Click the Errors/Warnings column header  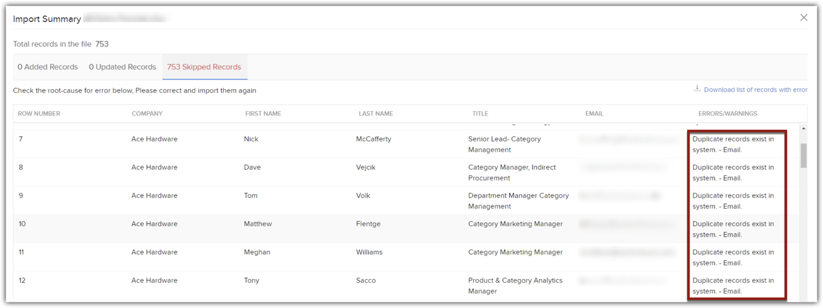tap(727, 114)
